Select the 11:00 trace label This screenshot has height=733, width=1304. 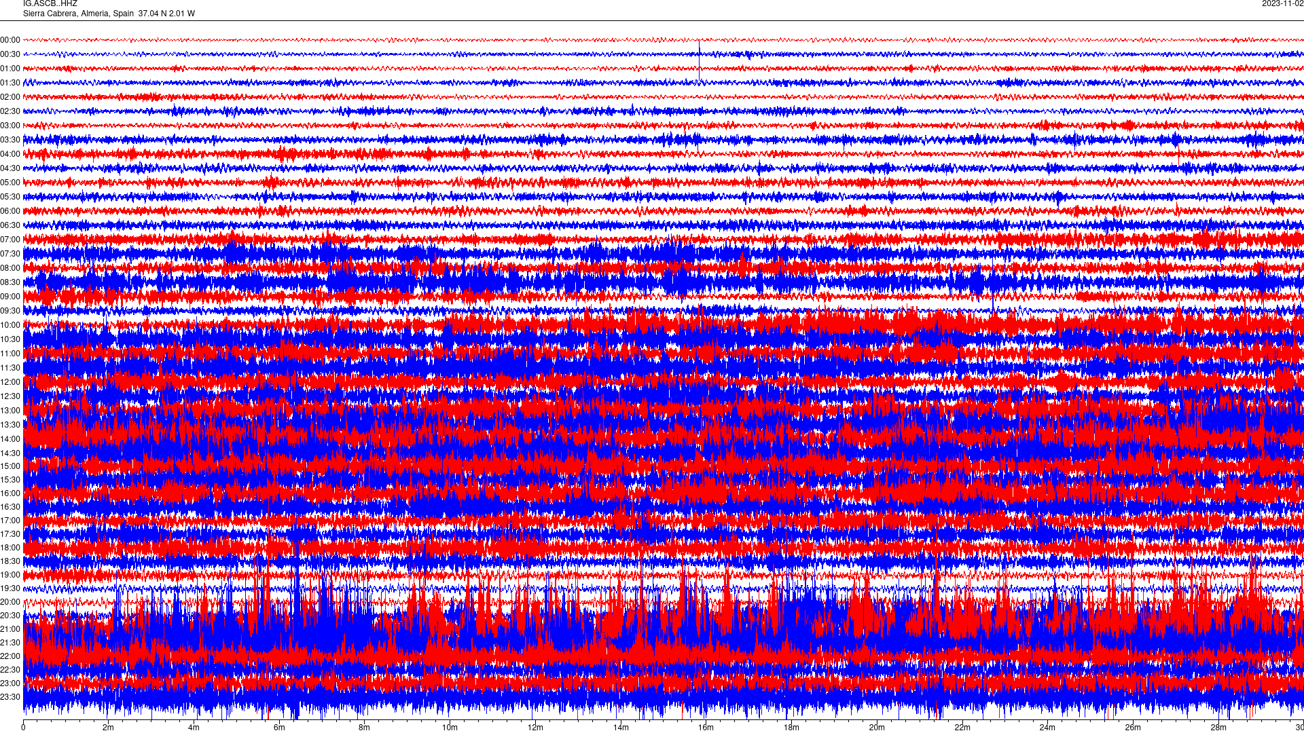(10, 354)
